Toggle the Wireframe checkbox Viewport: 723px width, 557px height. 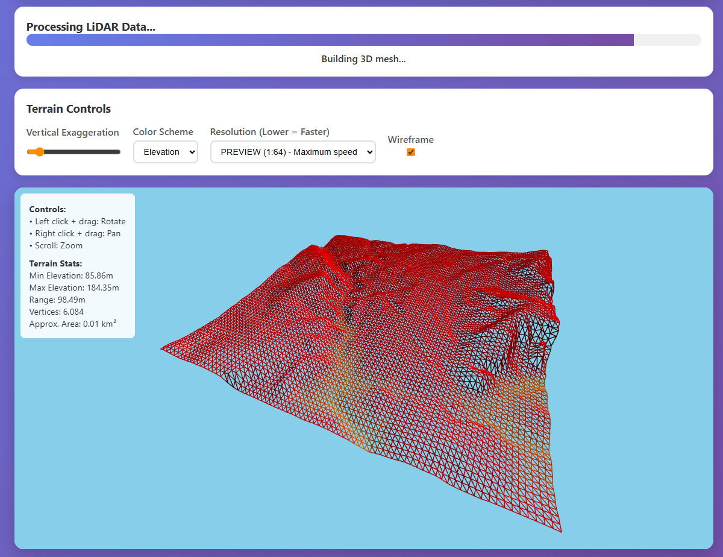pos(411,152)
